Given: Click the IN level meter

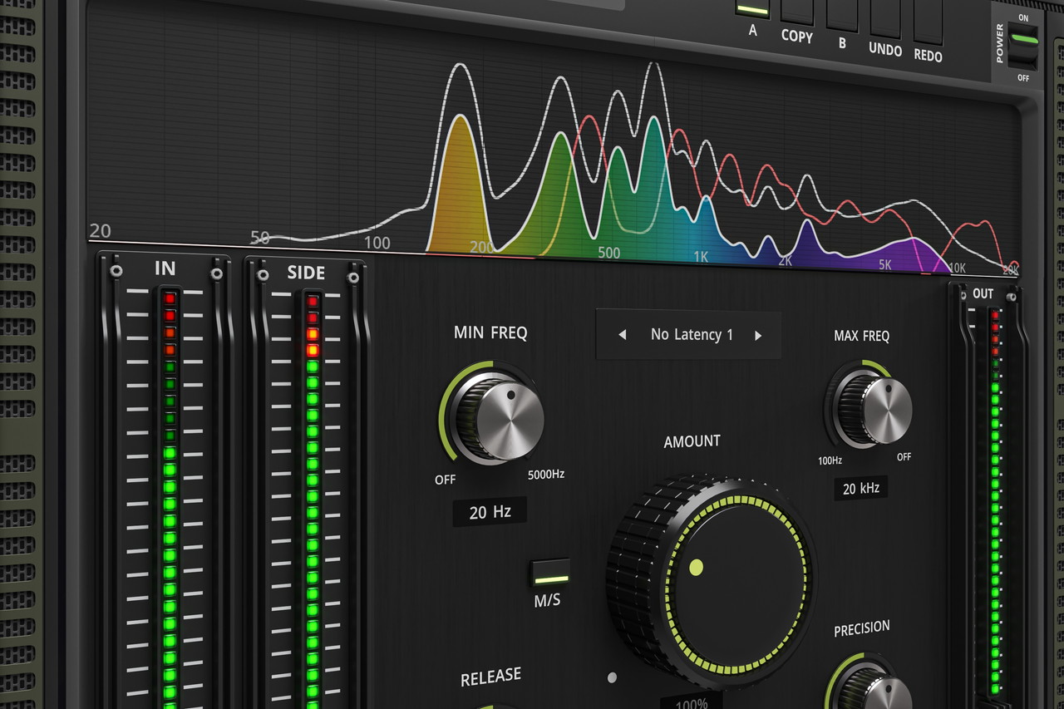Looking at the screenshot, I should coord(170,499).
